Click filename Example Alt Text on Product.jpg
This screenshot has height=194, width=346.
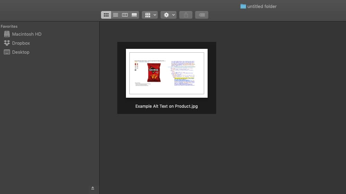coord(167,106)
